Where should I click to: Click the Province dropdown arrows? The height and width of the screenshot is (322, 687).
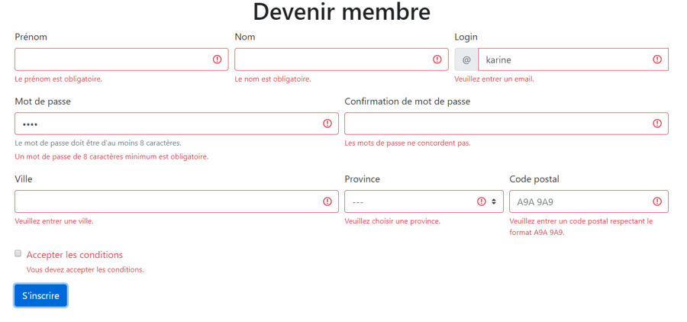[494, 201]
